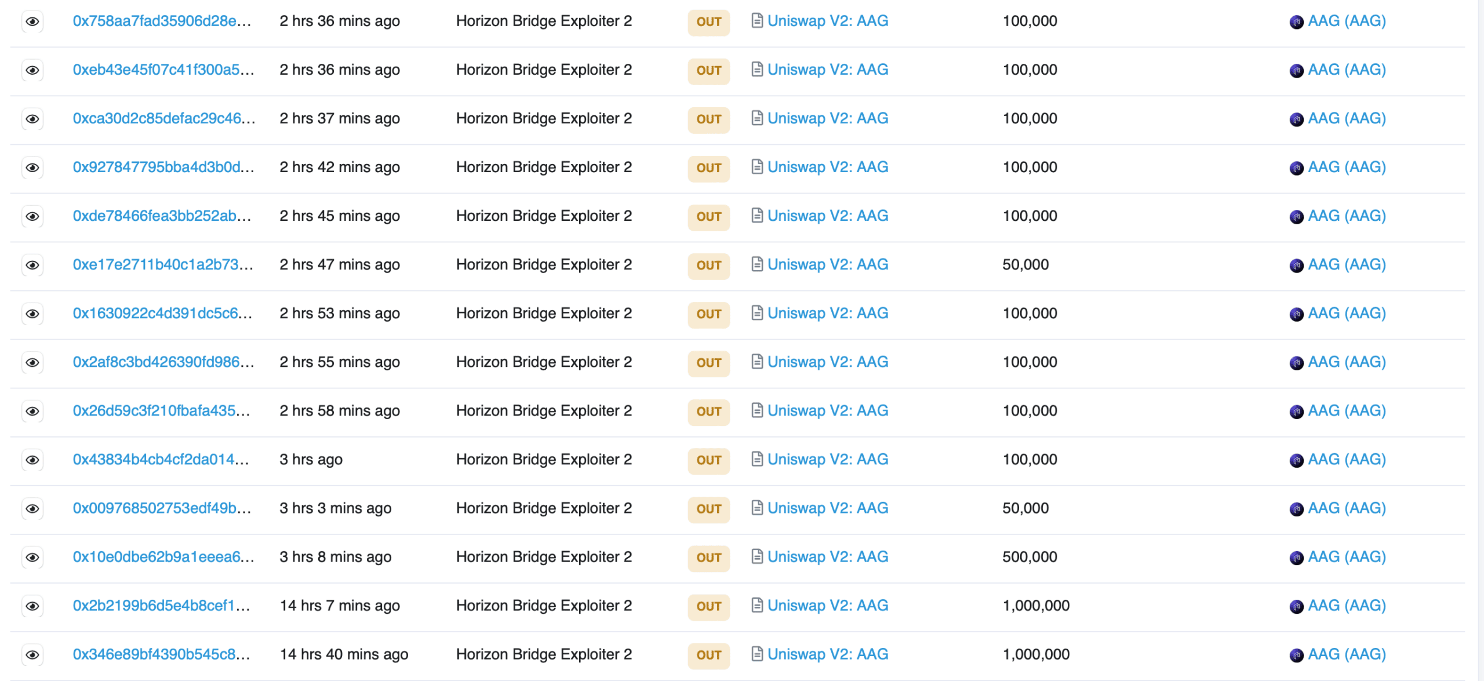Open transaction 0x2b2199b6d5e4b8cef1

click(161, 605)
